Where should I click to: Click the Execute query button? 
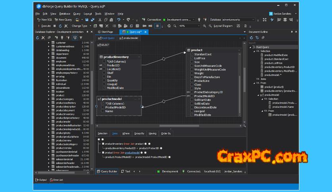point(44,26)
